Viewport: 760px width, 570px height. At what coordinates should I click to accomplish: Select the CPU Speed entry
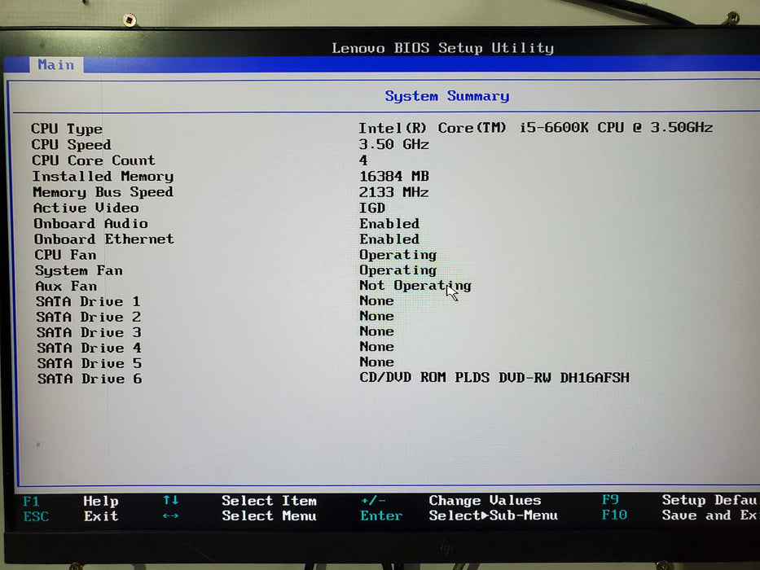tap(71, 144)
